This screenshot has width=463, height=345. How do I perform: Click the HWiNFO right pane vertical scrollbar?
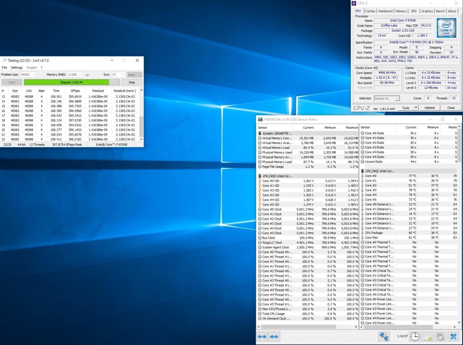point(459,225)
